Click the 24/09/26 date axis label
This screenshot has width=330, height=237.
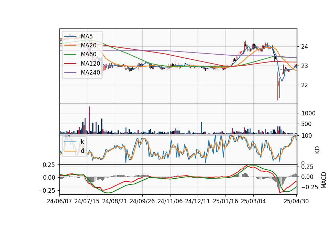(142, 201)
